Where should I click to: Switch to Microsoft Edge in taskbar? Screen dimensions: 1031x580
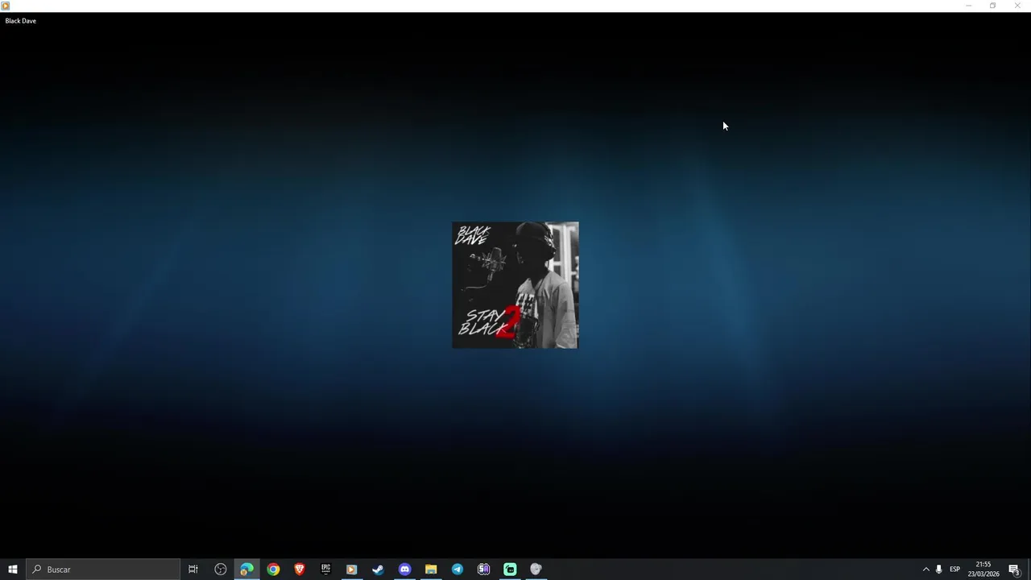point(246,570)
